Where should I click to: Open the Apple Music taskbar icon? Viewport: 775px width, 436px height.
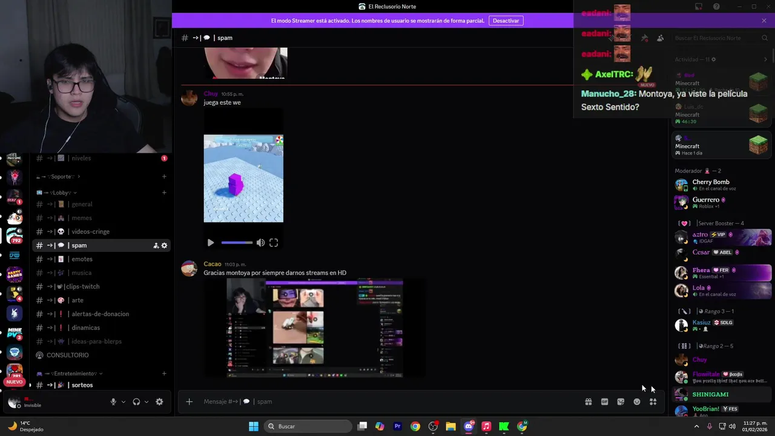pos(486,426)
